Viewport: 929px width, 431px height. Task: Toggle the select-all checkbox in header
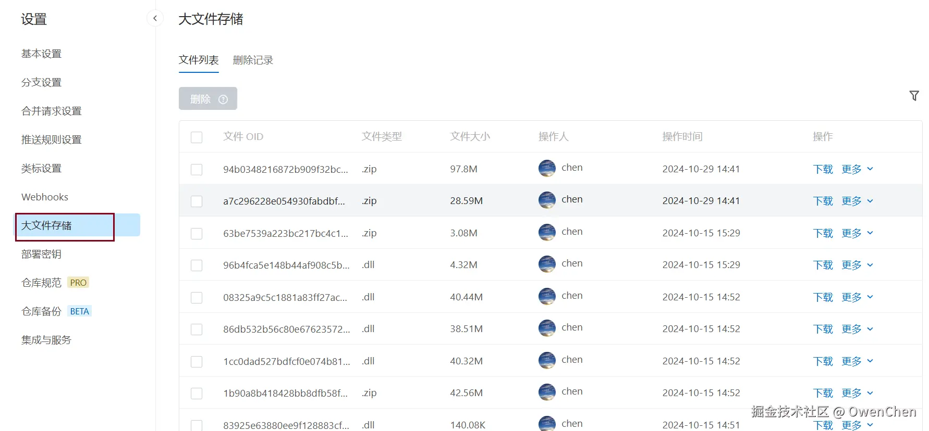pos(197,137)
